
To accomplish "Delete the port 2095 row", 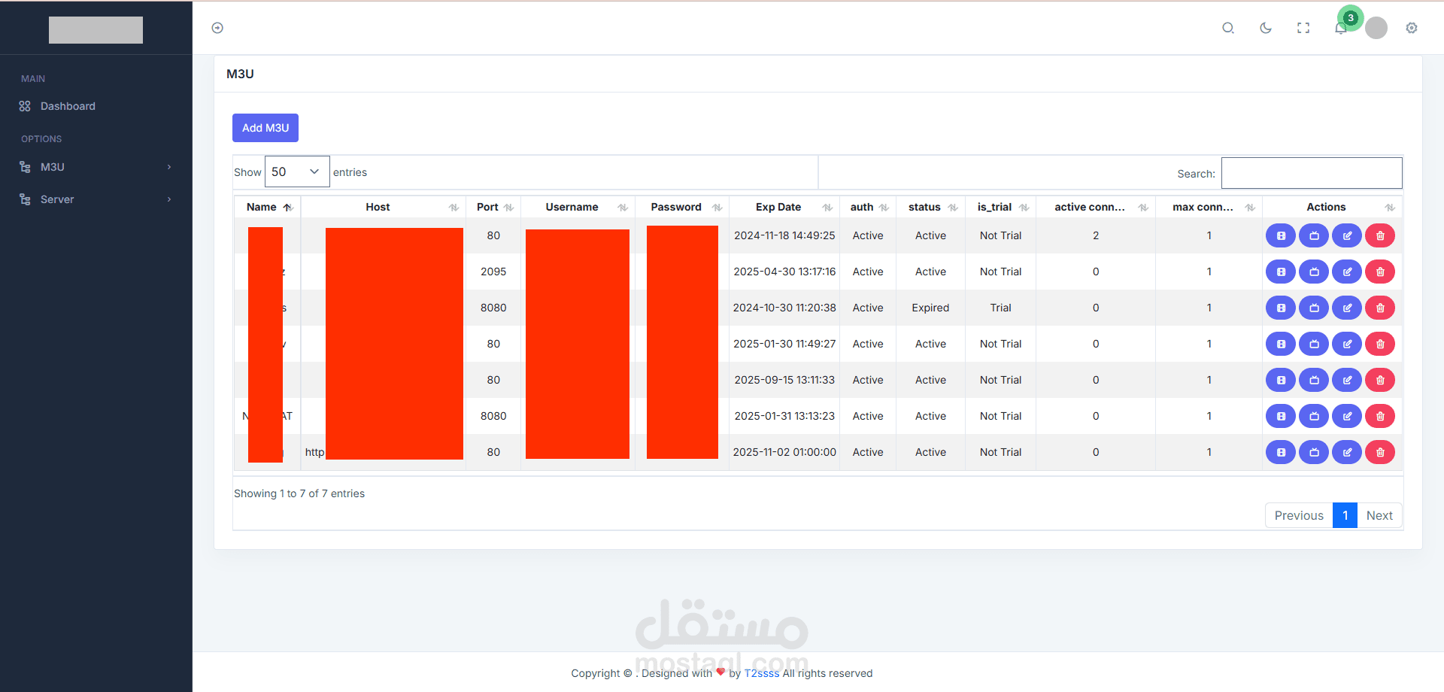I will (1380, 272).
